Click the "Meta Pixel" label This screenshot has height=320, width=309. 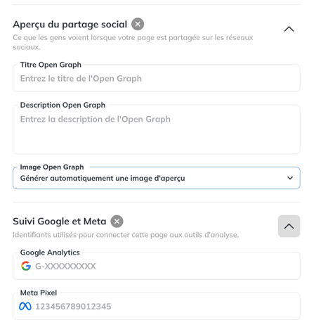click(39, 293)
